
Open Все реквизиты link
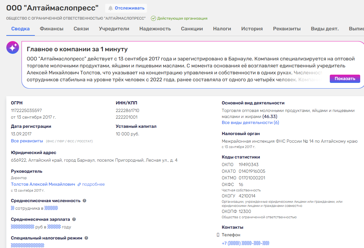(27, 141)
